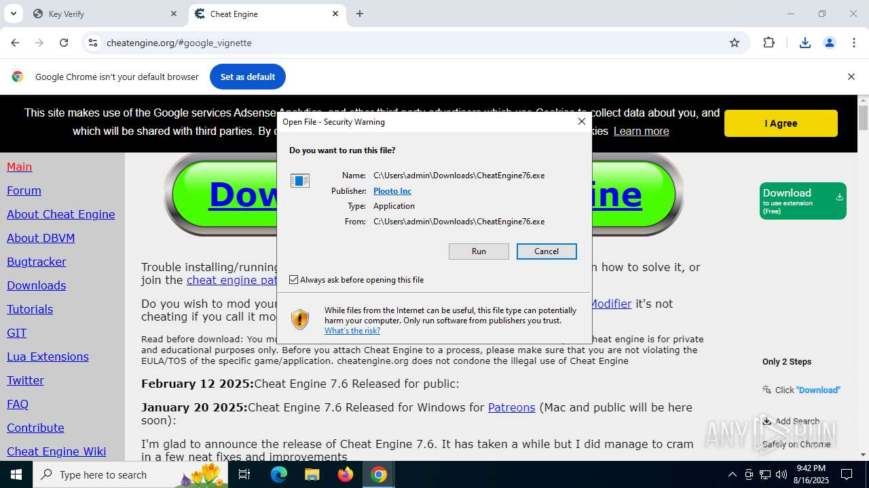Screen dimensions: 869x488
Task: Show hidden system tray icons
Action: (732, 474)
